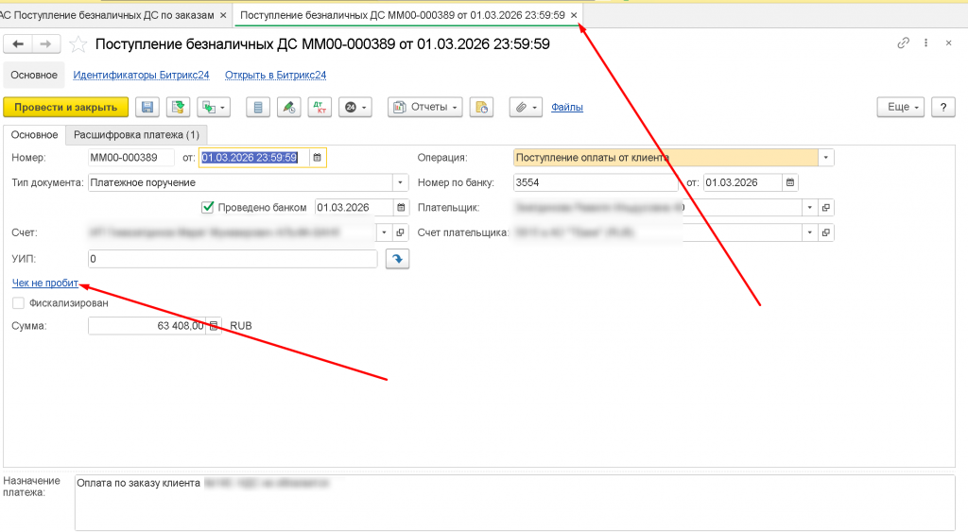Expand the Счет dropdown arrow
This screenshot has width=968, height=532.
[x=384, y=232]
